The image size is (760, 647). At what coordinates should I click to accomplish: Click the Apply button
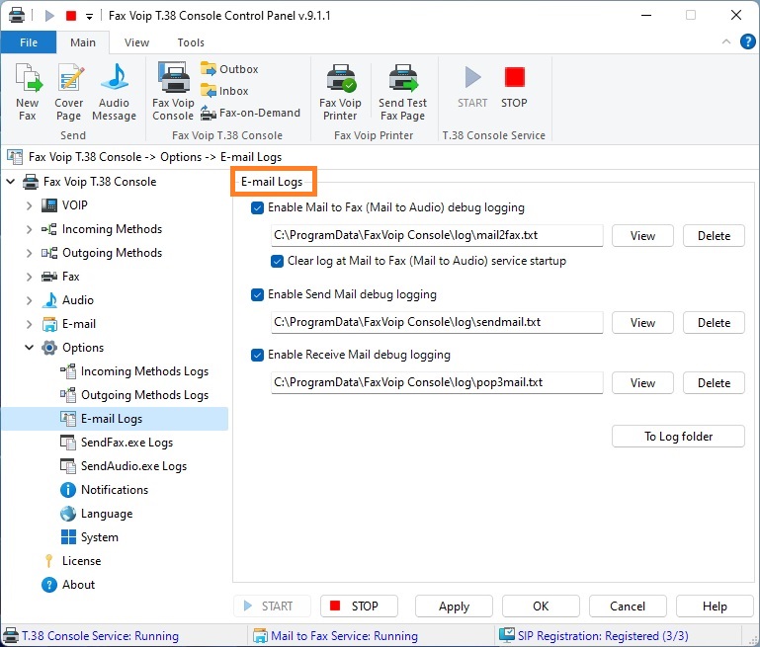tap(455, 607)
